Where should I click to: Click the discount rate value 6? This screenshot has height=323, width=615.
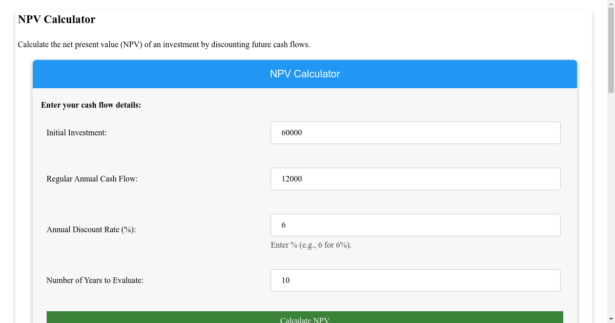[284, 225]
